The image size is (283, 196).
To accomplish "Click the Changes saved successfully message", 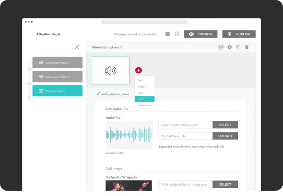I will click(135, 34).
